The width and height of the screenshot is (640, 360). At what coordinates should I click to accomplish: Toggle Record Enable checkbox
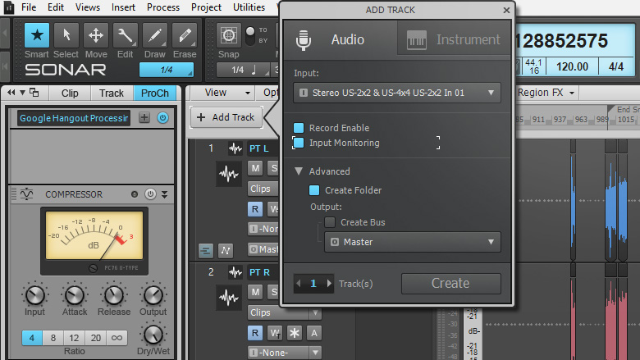coord(299,128)
